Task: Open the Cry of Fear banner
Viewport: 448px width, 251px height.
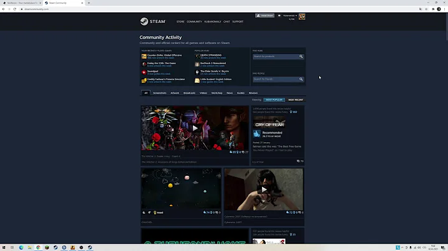Action: point(269,122)
